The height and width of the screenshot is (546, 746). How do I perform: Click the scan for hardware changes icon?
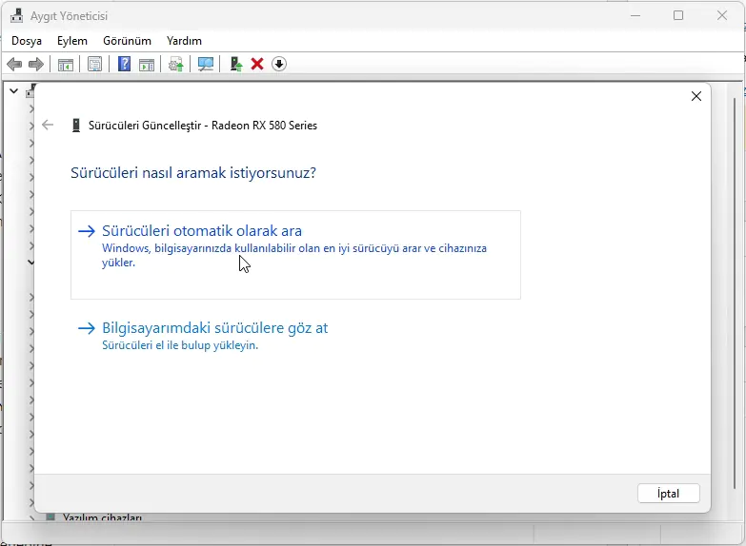pyautogui.click(x=205, y=64)
